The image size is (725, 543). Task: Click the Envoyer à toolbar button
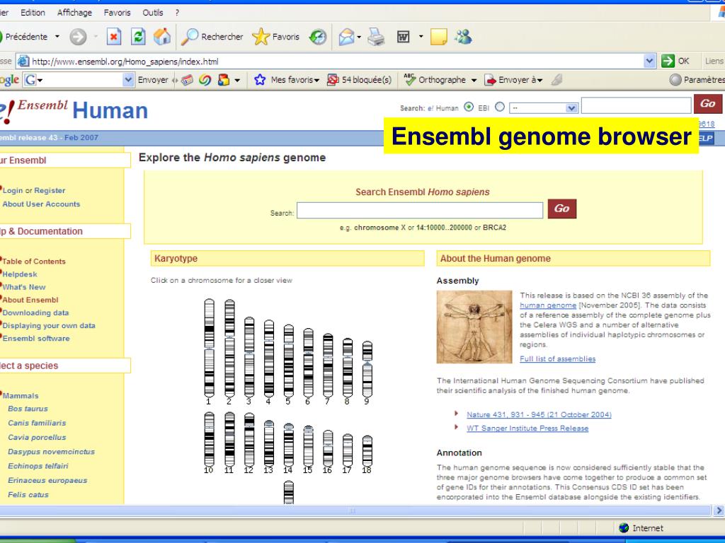tap(513, 80)
